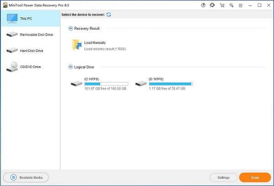This screenshot has width=274, height=186.
Task: Click the refresh devices icon
Action: (109, 15)
